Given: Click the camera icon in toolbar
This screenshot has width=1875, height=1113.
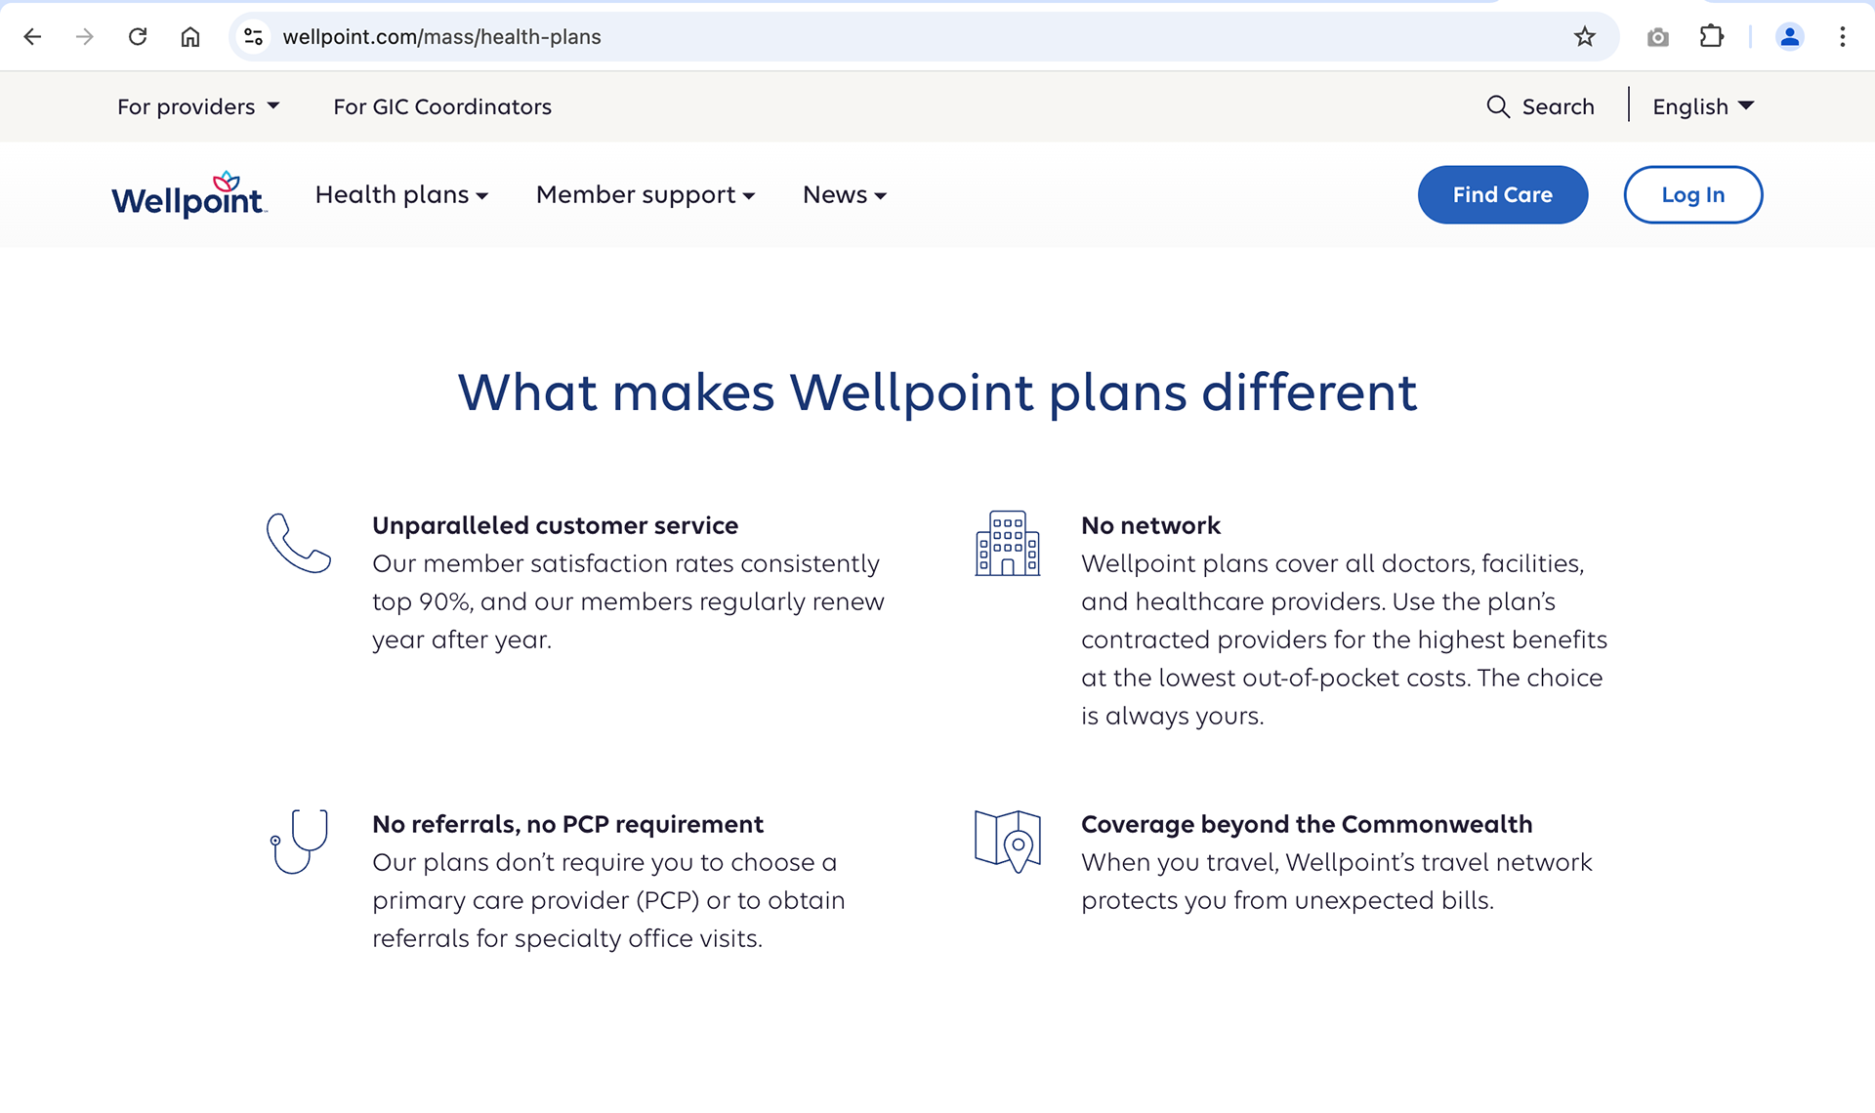Looking at the screenshot, I should click(x=1657, y=37).
